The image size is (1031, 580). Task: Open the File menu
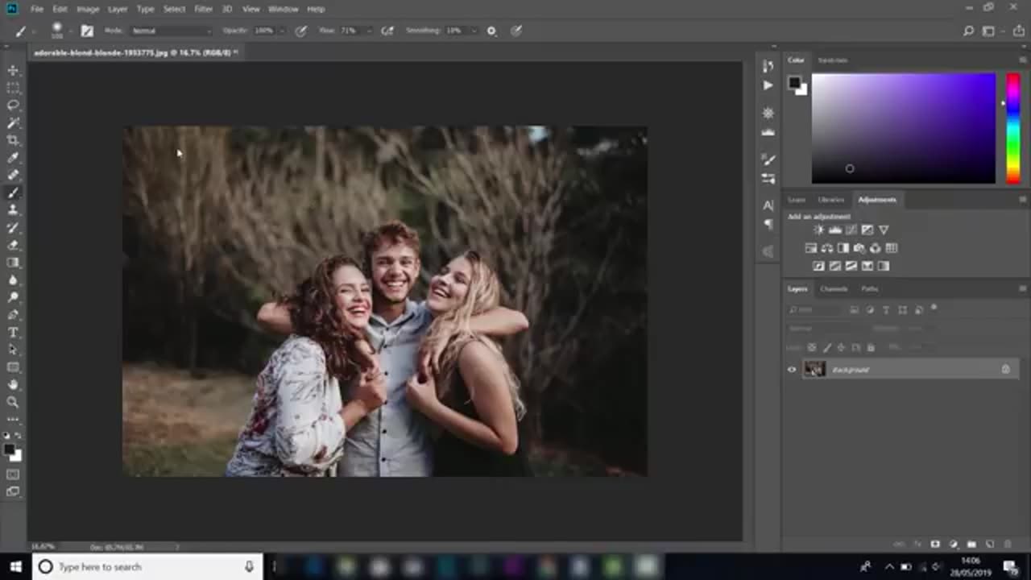pyautogui.click(x=37, y=9)
